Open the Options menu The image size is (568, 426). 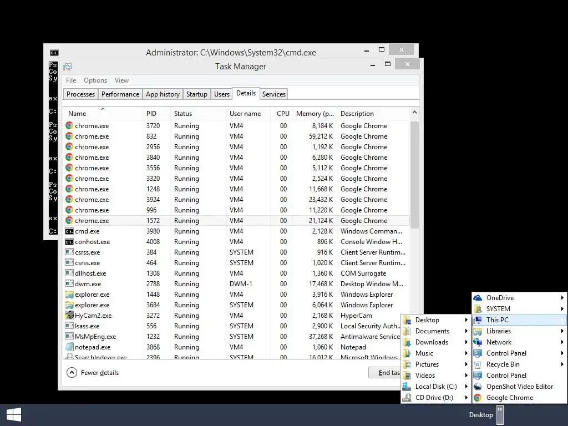point(95,80)
